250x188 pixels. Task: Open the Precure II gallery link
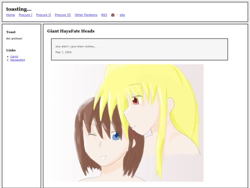pyautogui.click(x=44, y=15)
